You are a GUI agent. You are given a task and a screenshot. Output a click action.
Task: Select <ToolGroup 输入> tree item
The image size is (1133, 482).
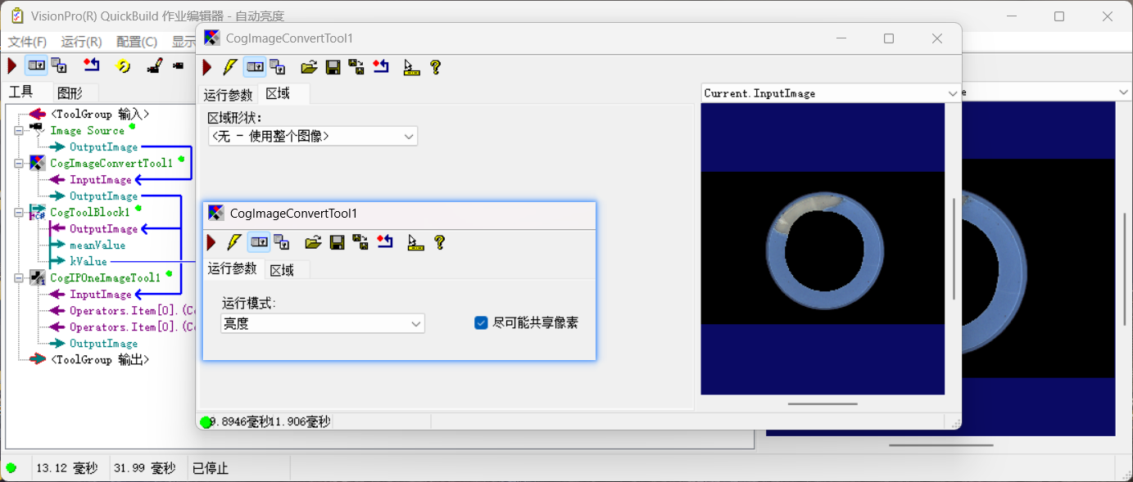coord(99,114)
